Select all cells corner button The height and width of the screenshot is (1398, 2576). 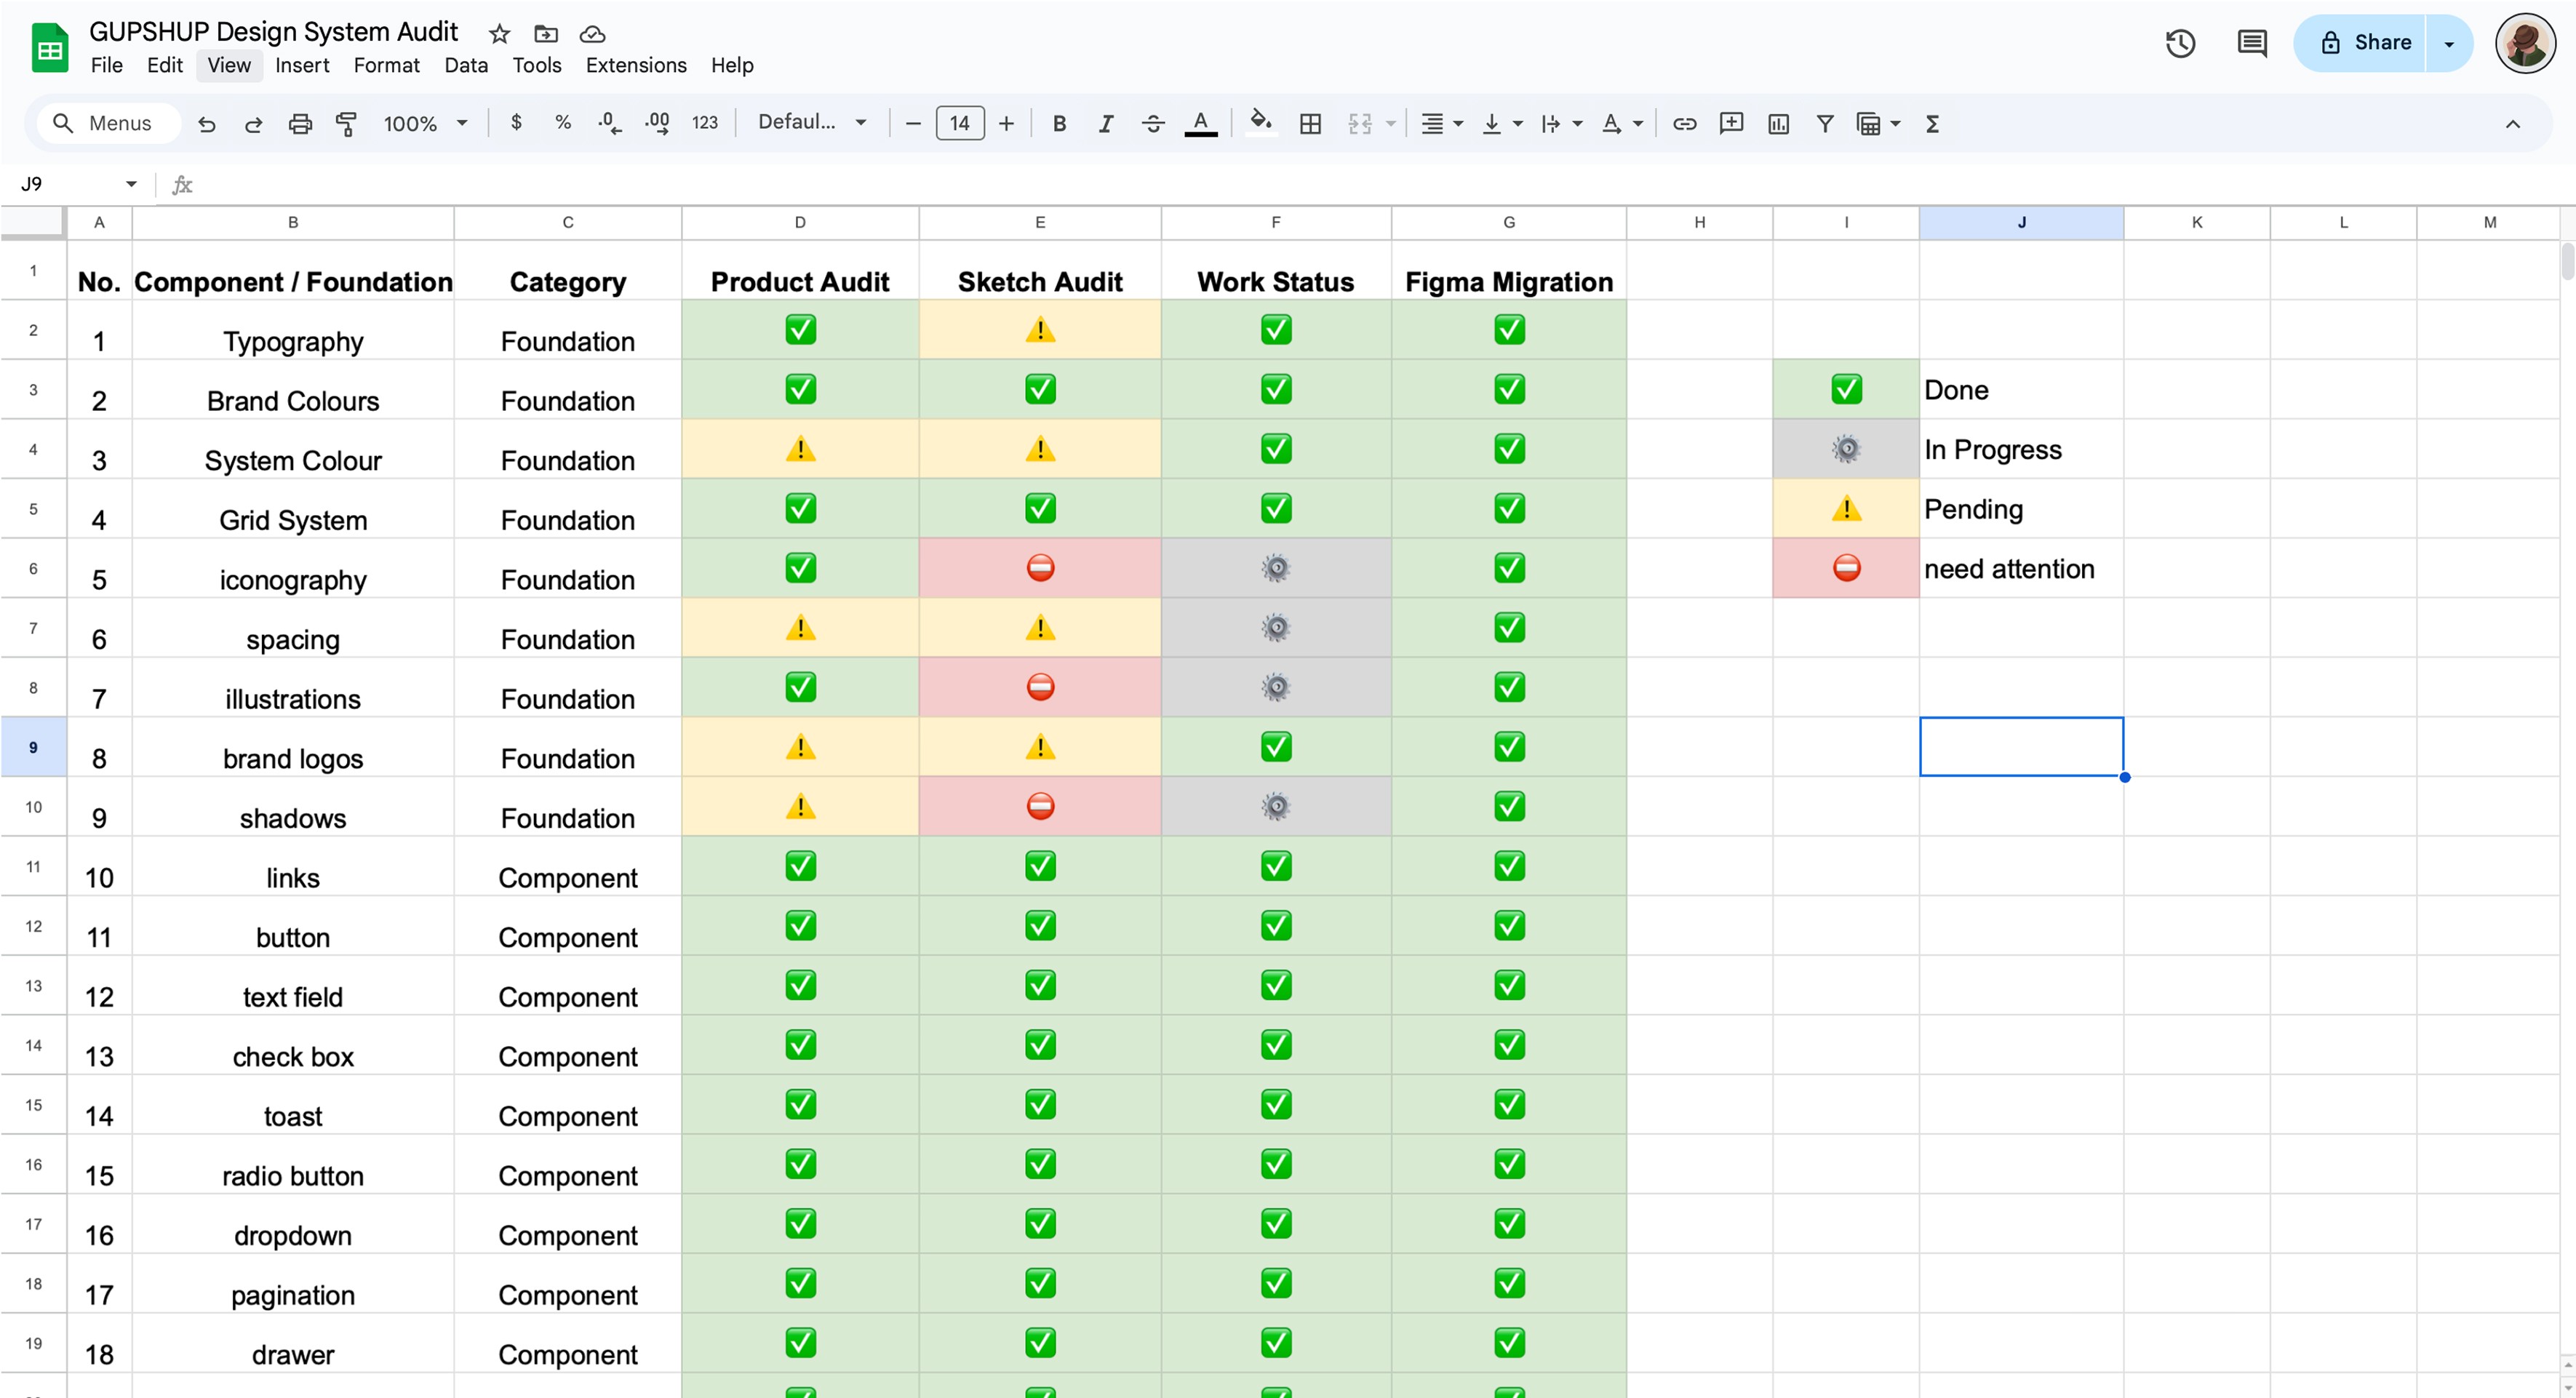click(x=33, y=223)
